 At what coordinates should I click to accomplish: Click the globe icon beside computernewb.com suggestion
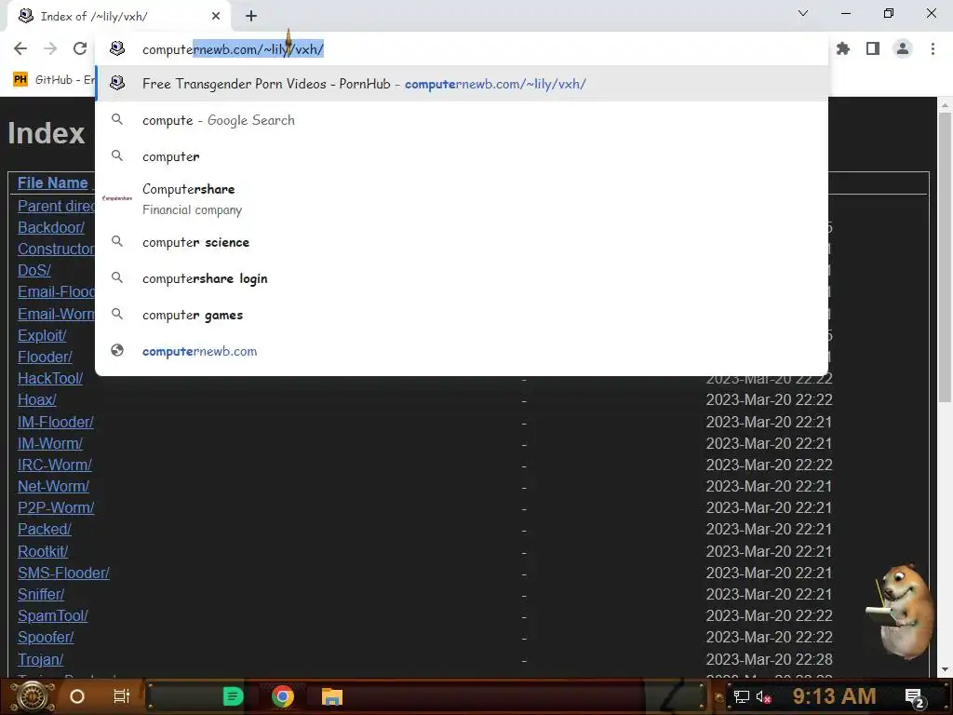pyautogui.click(x=117, y=350)
